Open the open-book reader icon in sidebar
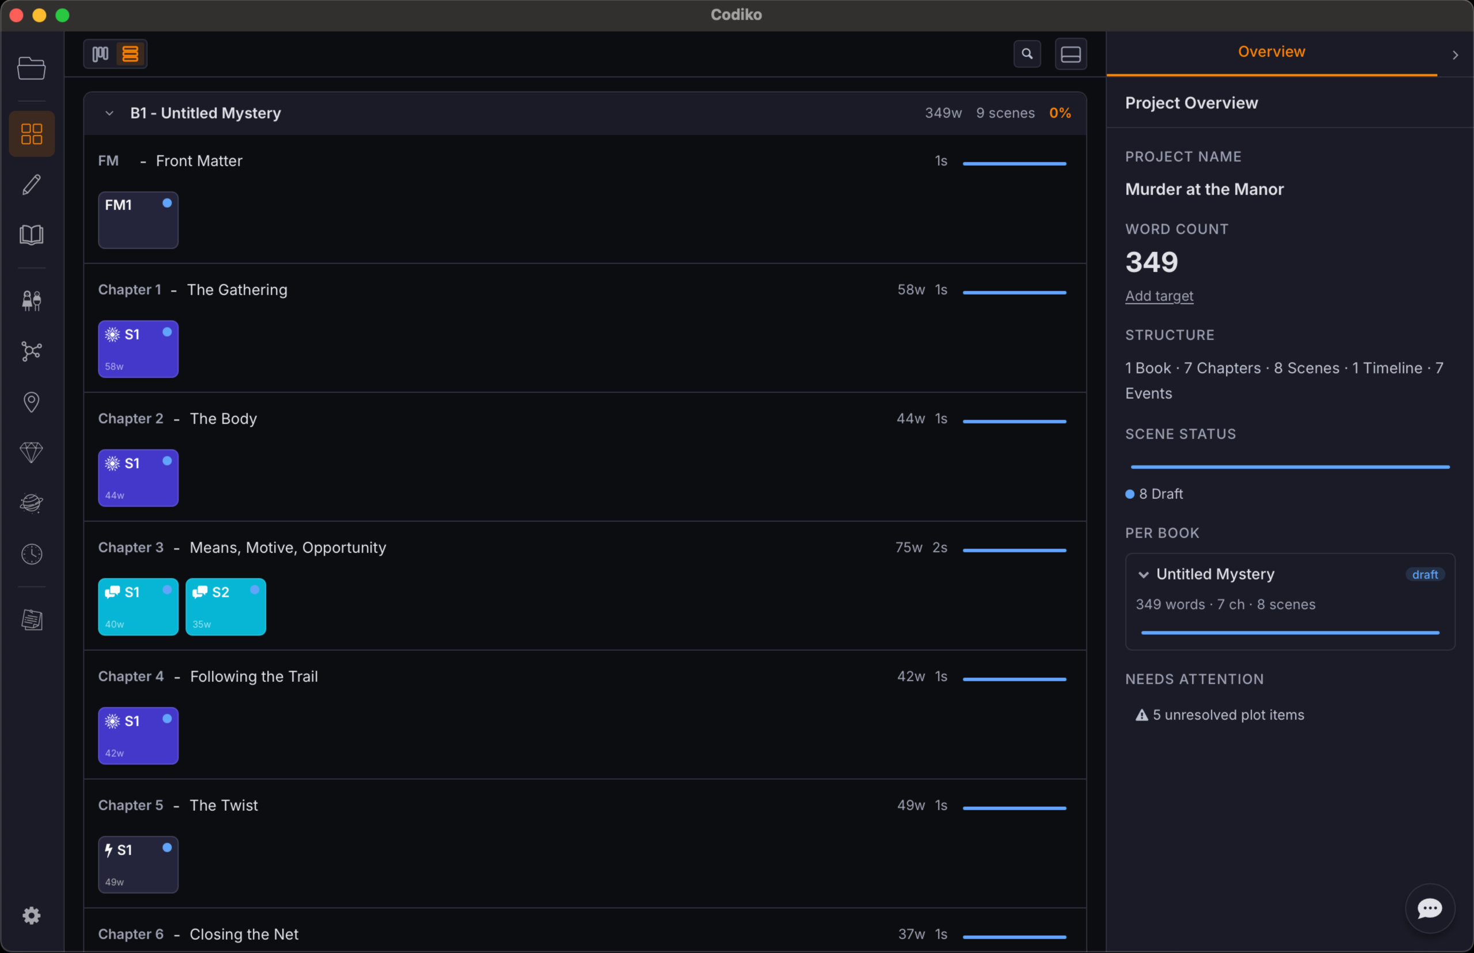 [x=32, y=235]
